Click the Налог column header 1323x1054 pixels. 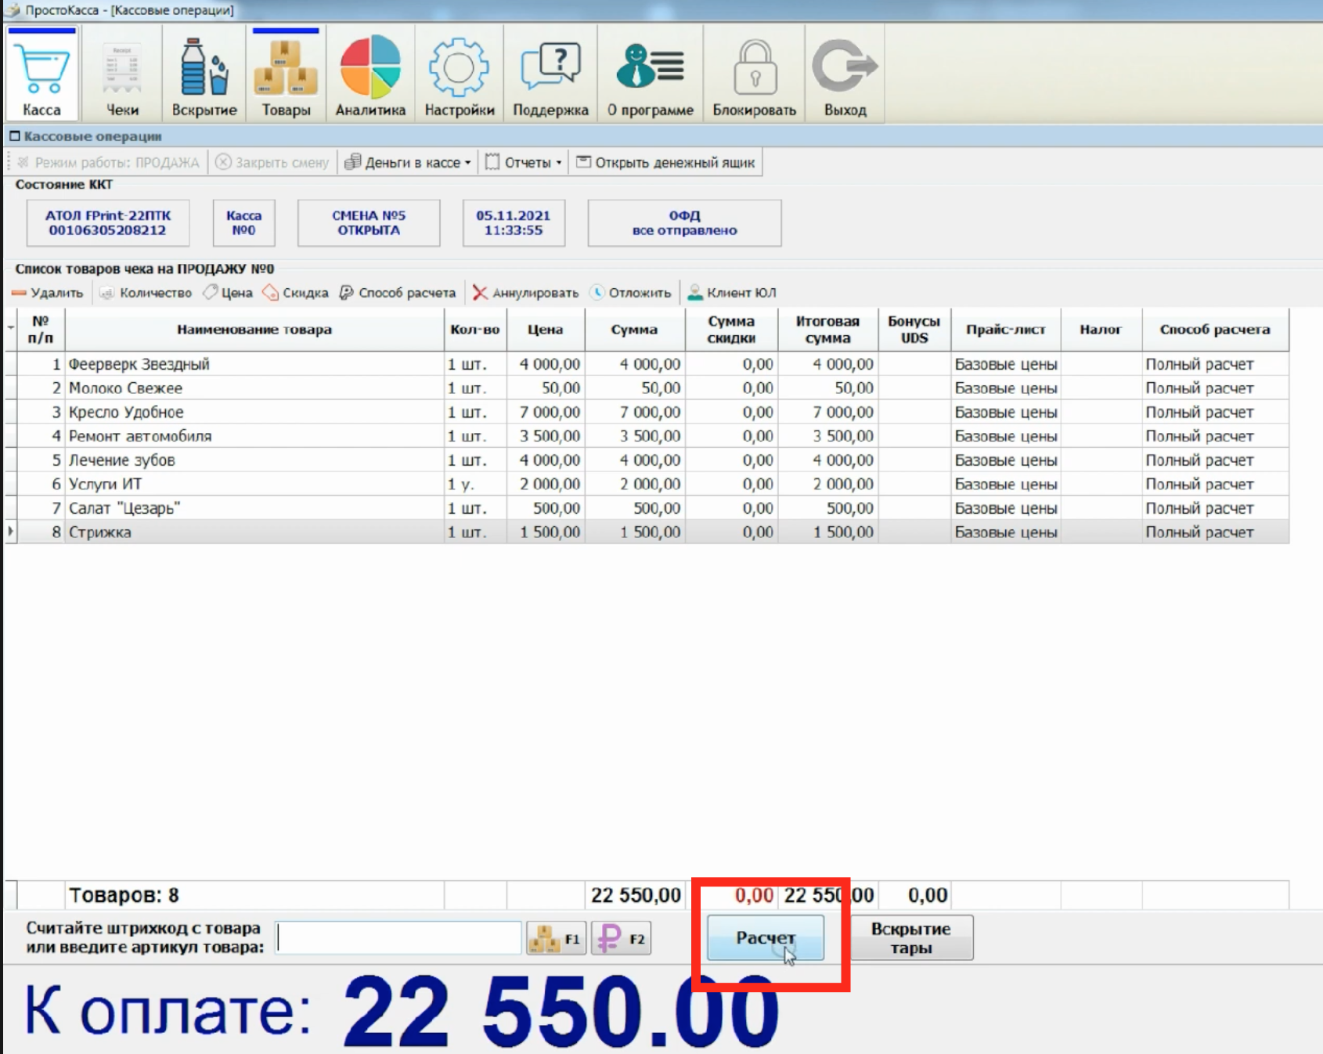click(1101, 330)
